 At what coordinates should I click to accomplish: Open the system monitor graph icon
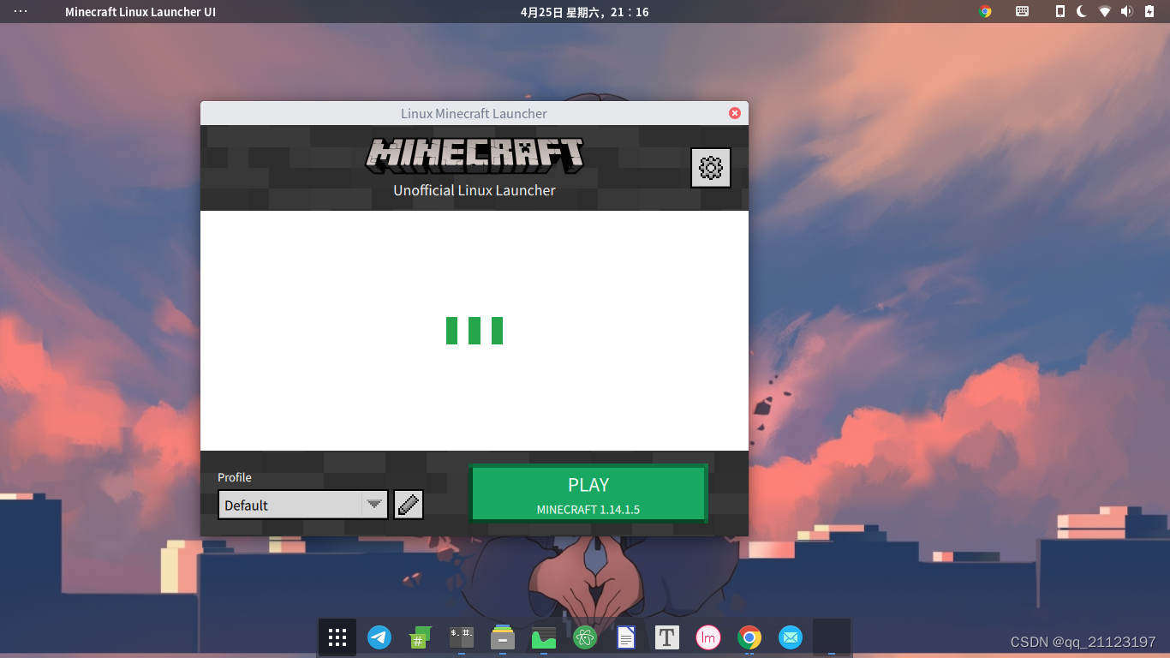tap(543, 637)
